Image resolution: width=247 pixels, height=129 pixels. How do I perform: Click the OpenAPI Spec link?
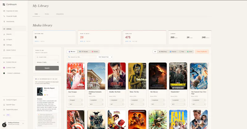pyautogui.click(x=10, y=105)
